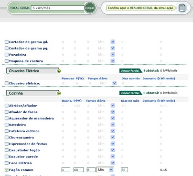The width and height of the screenshot is (193, 176).
Task: Open time unit dropdown for Exaustor parede
Action: (113, 156)
